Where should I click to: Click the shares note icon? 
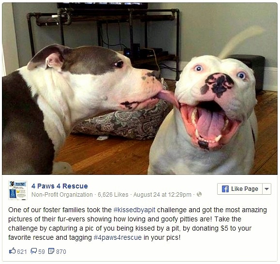51,251
